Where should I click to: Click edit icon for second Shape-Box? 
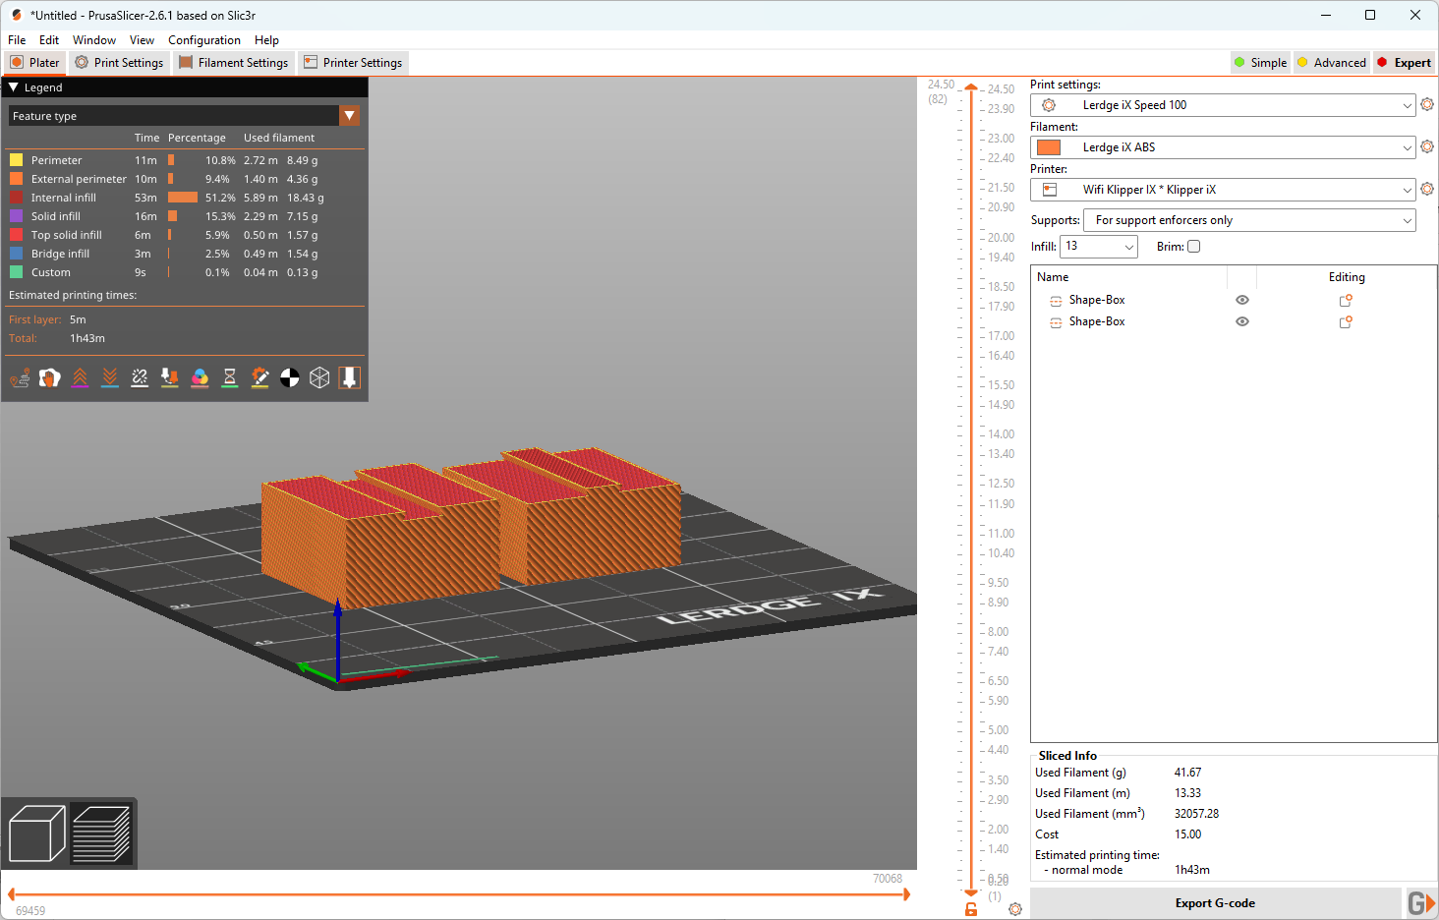click(1346, 321)
